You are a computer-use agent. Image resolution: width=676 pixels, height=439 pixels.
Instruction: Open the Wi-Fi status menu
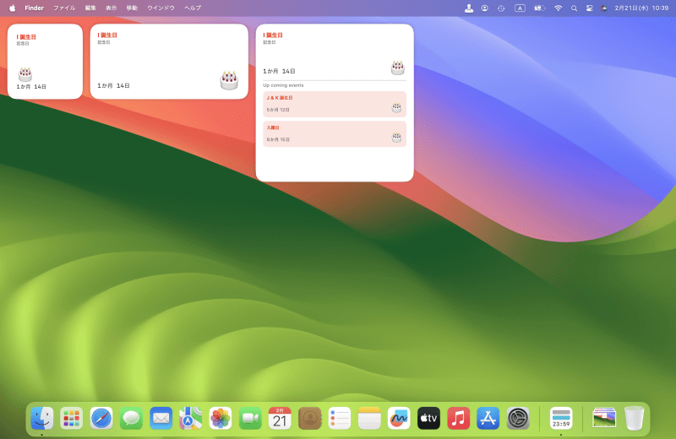pyautogui.click(x=558, y=8)
